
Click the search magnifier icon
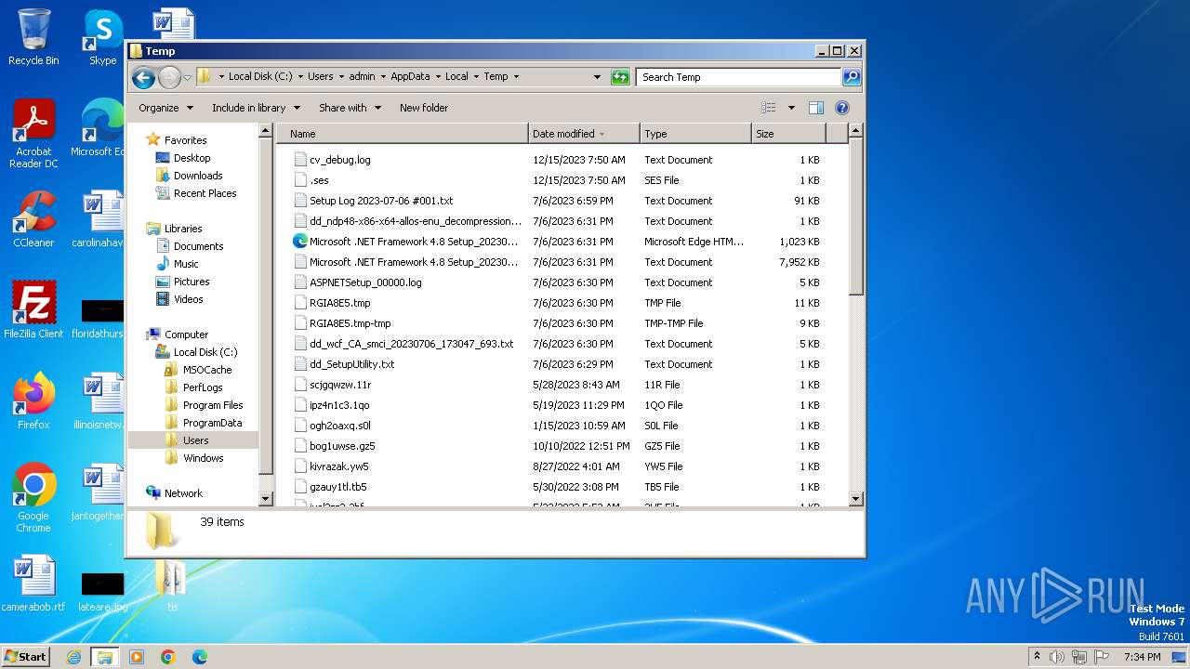pos(852,77)
